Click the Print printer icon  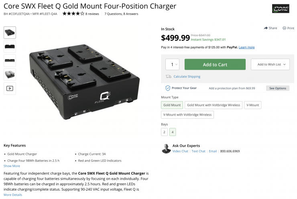(x=285, y=28)
